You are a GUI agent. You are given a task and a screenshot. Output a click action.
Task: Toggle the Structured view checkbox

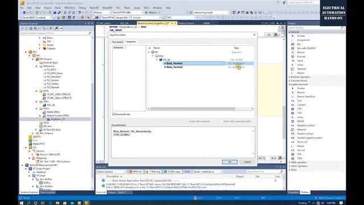114,114
